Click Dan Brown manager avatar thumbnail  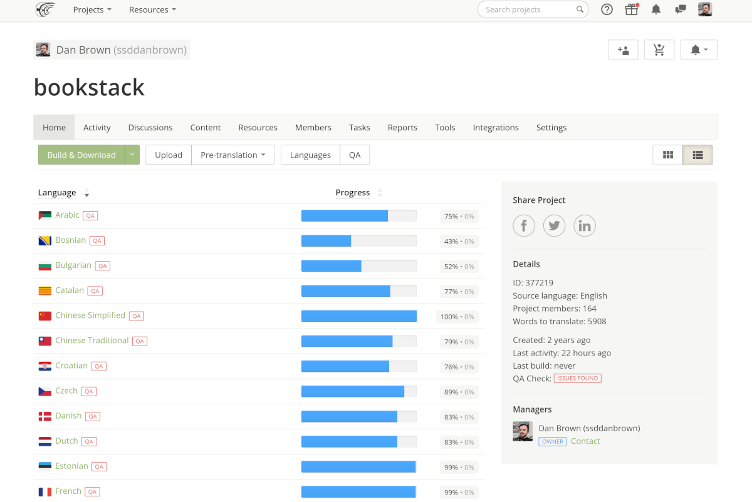(x=523, y=431)
